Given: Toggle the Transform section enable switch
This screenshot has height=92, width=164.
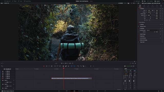Looking at the screenshot, I should [x=139, y=8].
